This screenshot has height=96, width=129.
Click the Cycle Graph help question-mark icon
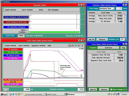point(79,41)
